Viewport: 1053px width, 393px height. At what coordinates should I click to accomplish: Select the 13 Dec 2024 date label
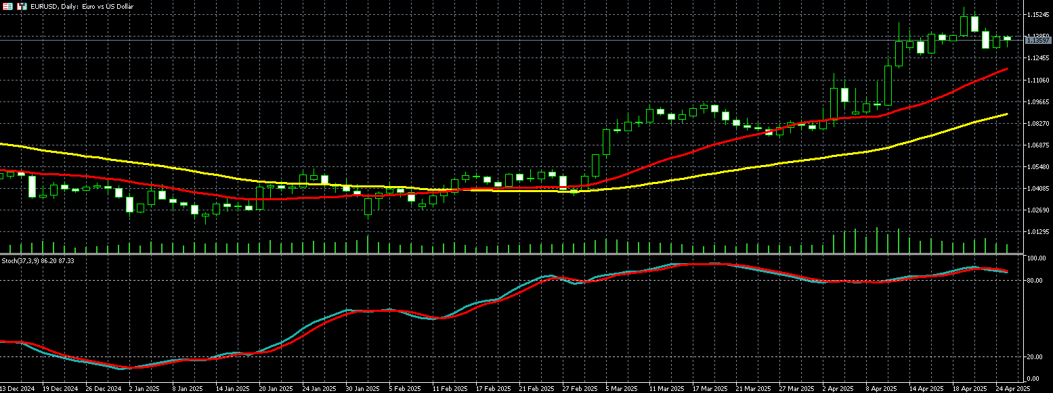[x=17, y=389]
